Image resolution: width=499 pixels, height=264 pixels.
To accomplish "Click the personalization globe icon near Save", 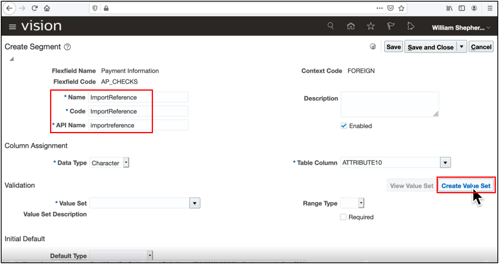I will [373, 47].
